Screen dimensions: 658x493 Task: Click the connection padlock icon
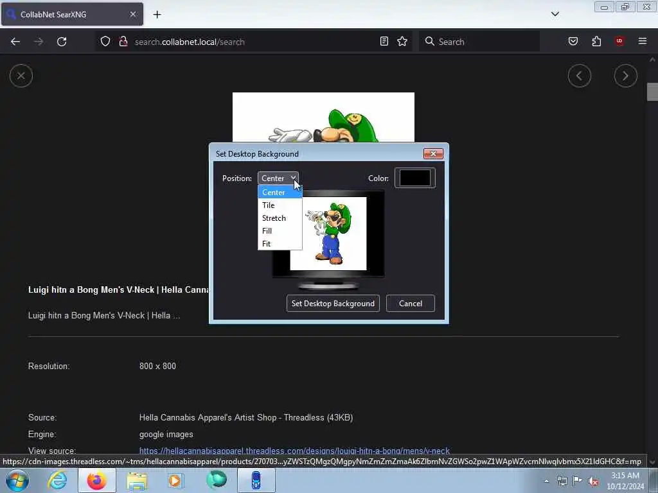(x=123, y=42)
